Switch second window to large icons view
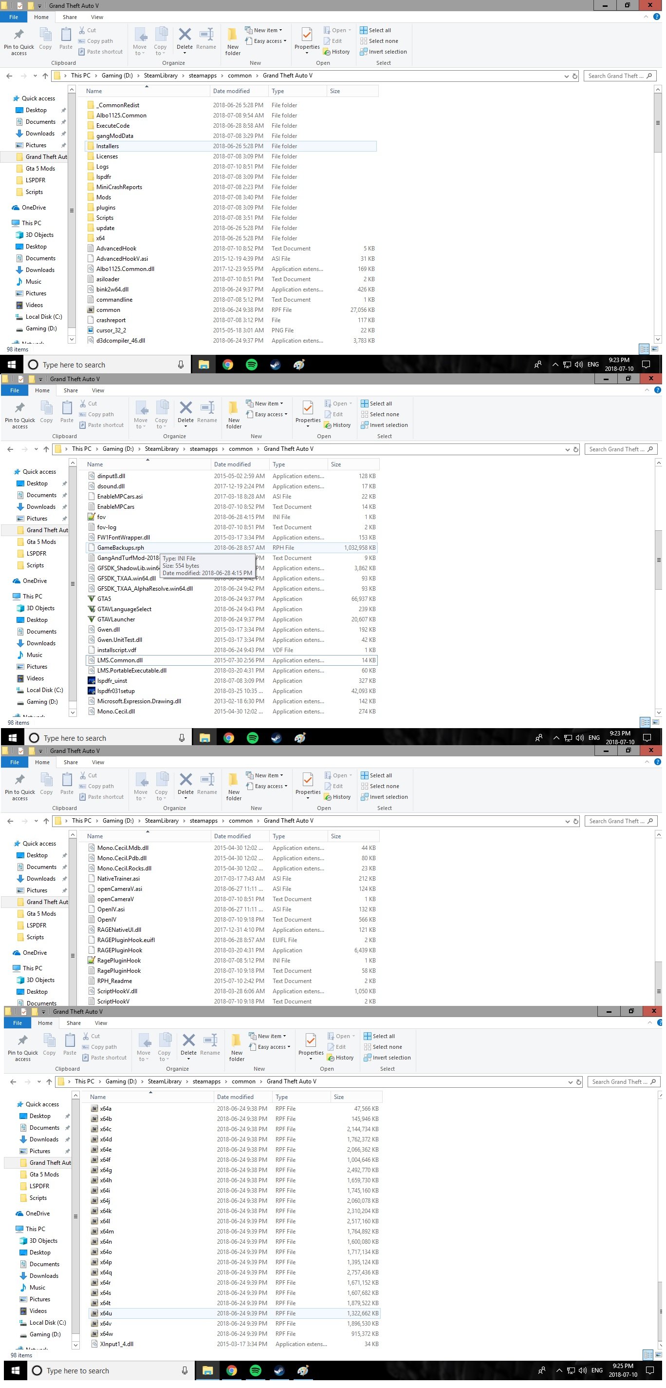Image resolution: width=666 pixels, height=1388 pixels. point(656,722)
